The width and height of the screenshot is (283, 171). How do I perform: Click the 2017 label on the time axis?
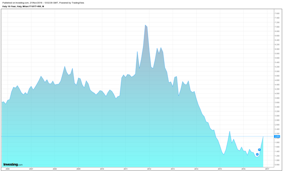(267, 169)
